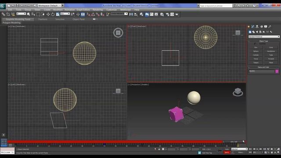281x158 pixels.
Task: Click the Teapot primitive button
Action: click(256, 63)
